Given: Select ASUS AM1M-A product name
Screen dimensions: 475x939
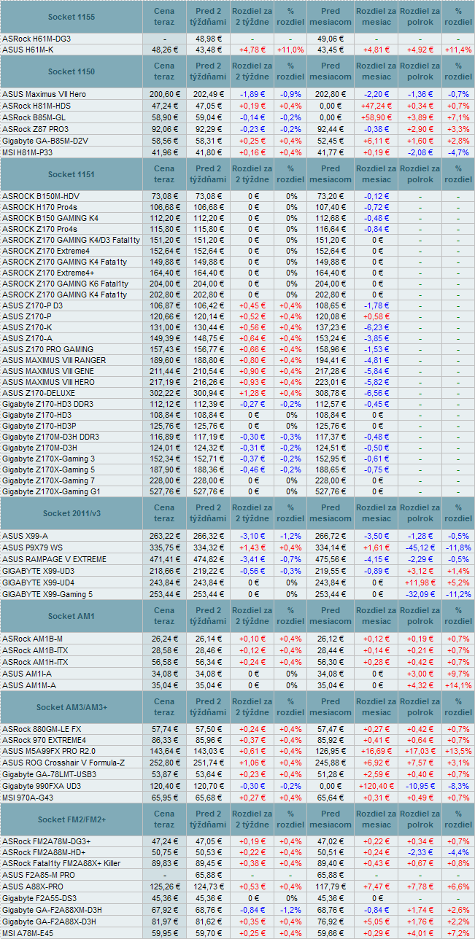Looking at the screenshot, I should [x=28, y=685].
